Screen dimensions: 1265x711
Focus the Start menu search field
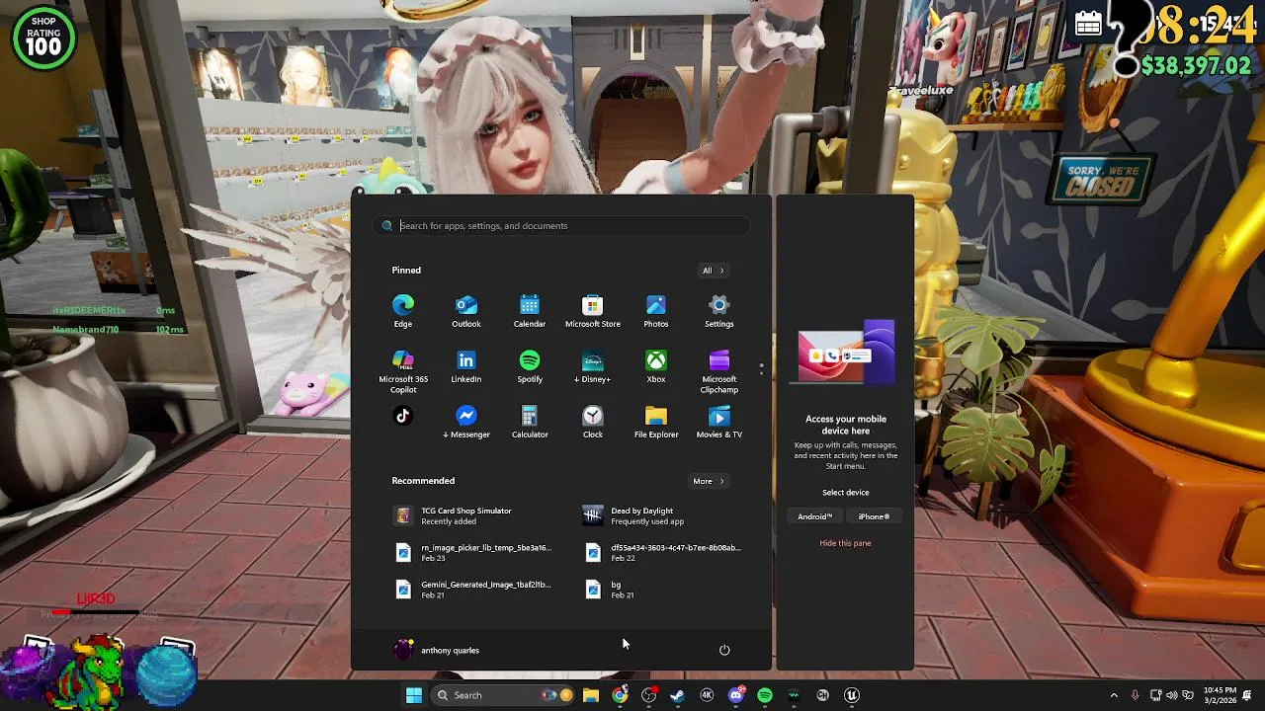(561, 226)
